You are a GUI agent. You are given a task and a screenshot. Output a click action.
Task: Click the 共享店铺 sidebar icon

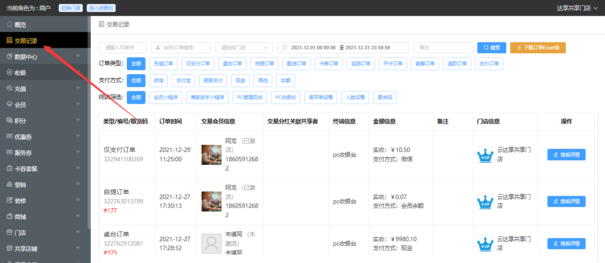click(x=9, y=248)
